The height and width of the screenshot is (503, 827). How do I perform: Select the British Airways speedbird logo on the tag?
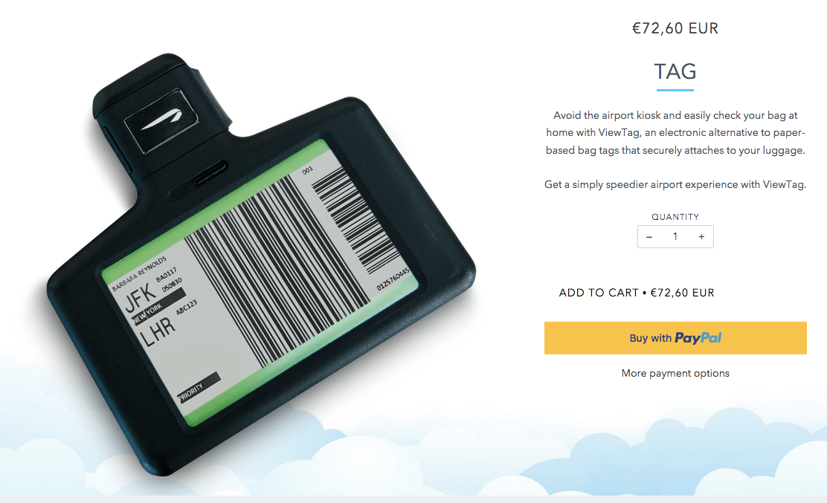tap(162, 119)
